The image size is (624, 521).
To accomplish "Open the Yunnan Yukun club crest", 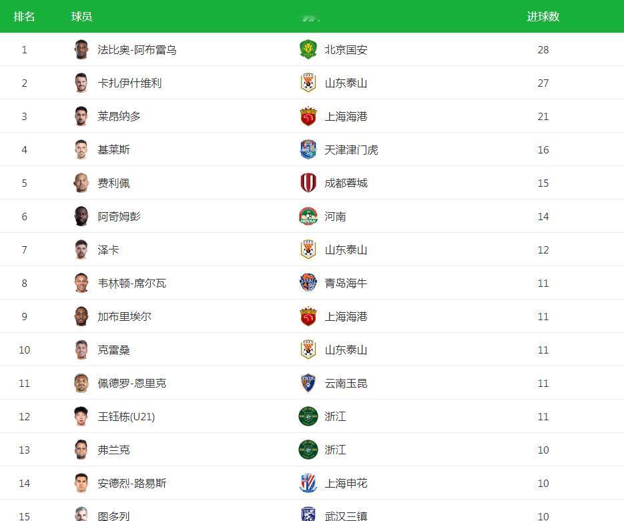I will point(308,383).
